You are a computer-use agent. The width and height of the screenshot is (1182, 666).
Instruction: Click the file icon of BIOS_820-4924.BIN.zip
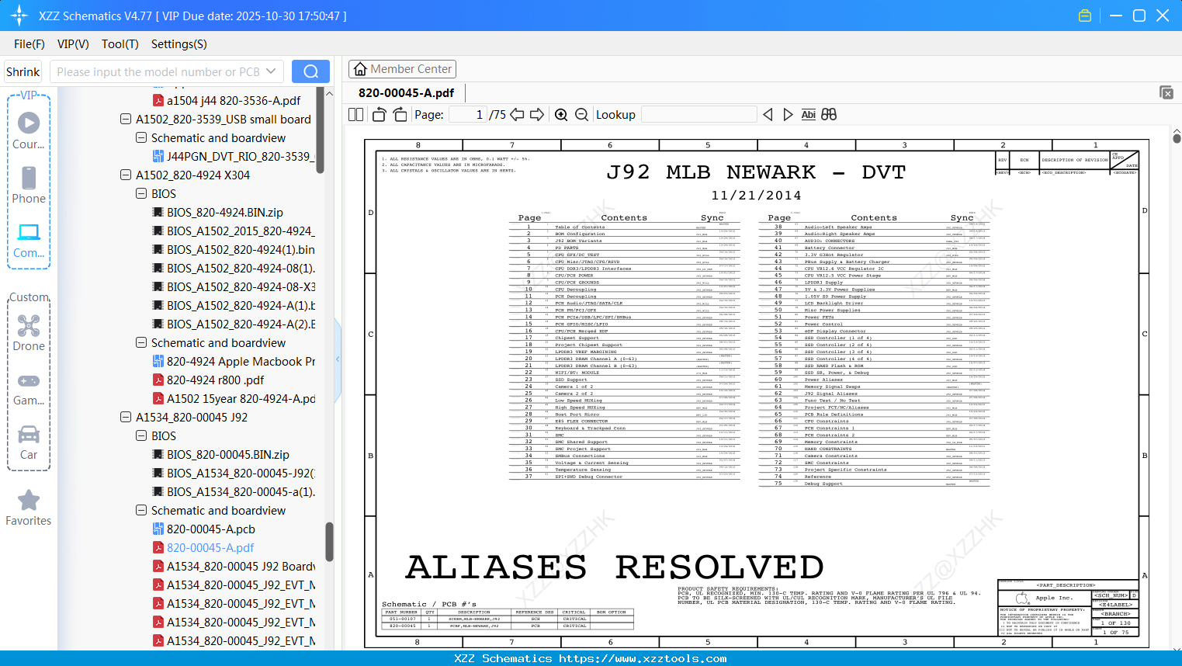(x=158, y=212)
